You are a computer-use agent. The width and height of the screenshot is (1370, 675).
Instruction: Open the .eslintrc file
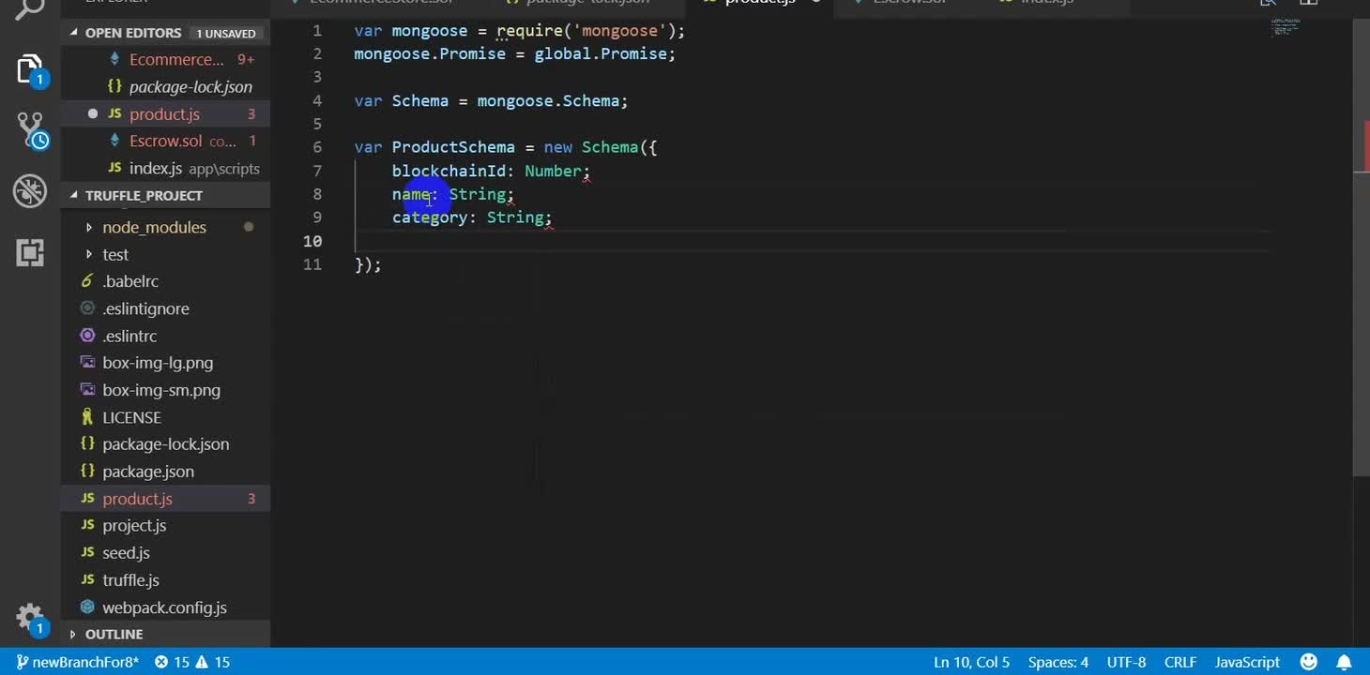(x=129, y=336)
